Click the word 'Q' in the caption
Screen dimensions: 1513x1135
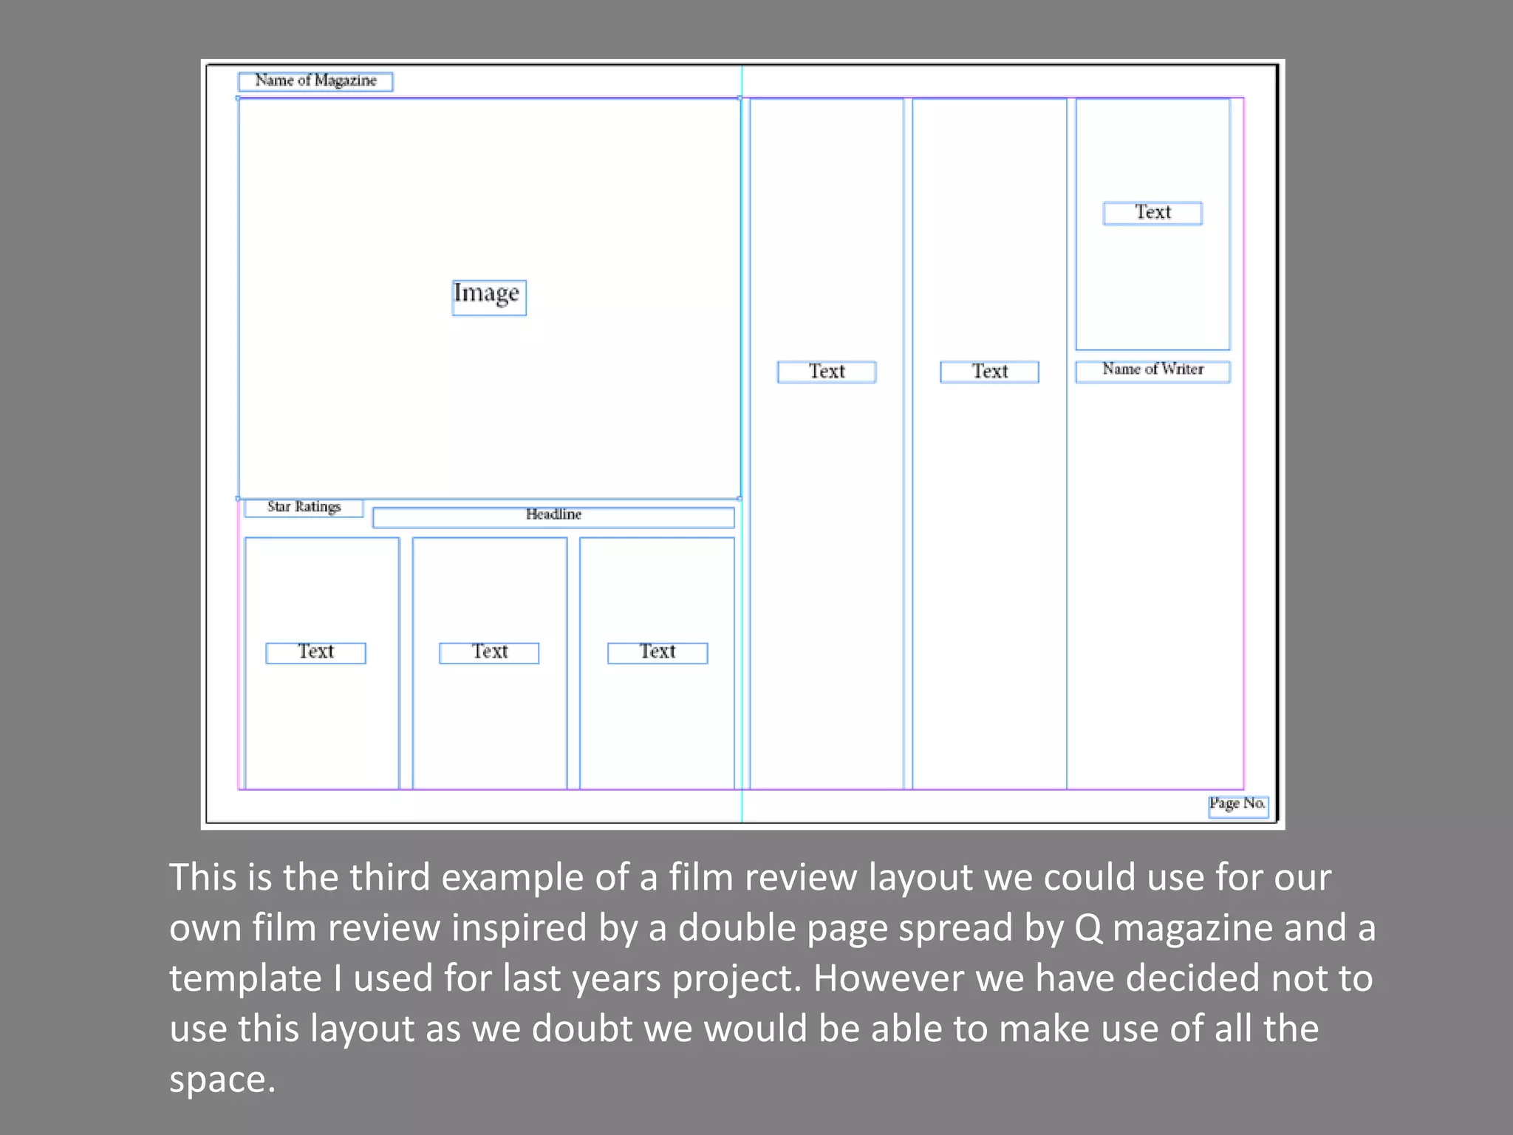pyautogui.click(x=1087, y=927)
